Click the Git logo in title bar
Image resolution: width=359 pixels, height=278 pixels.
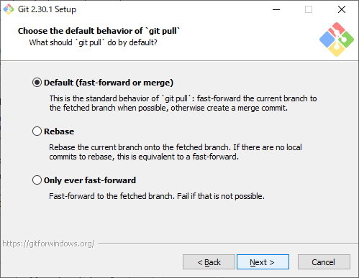tap(9, 9)
